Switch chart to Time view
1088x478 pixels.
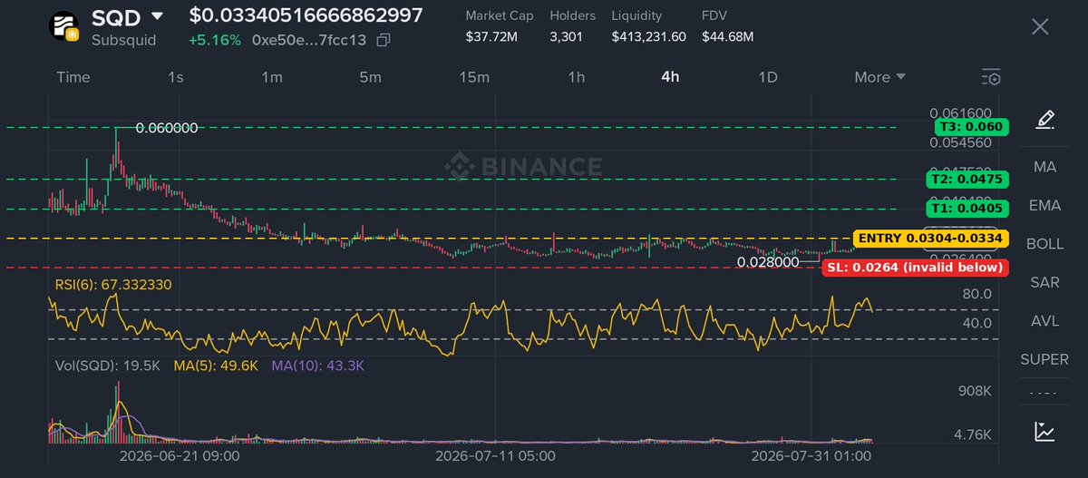point(73,77)
